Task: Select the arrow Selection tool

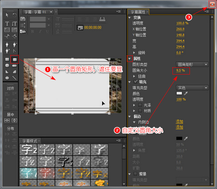Action: pos(7,15)
